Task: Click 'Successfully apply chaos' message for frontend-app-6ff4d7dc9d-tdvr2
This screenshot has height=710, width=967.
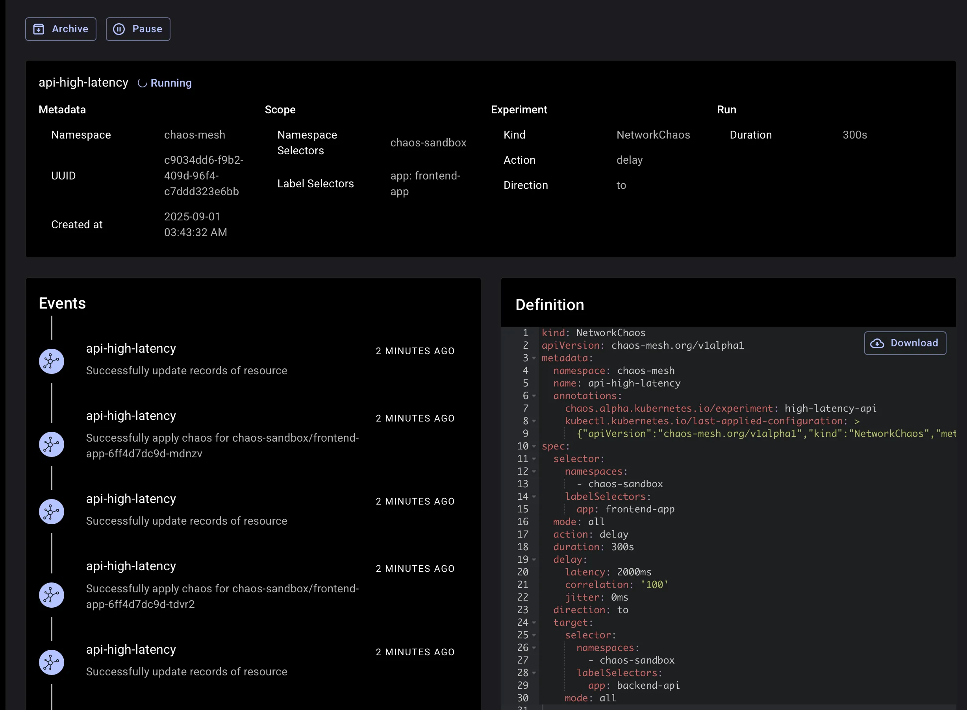Action: (x=222, y=597)
